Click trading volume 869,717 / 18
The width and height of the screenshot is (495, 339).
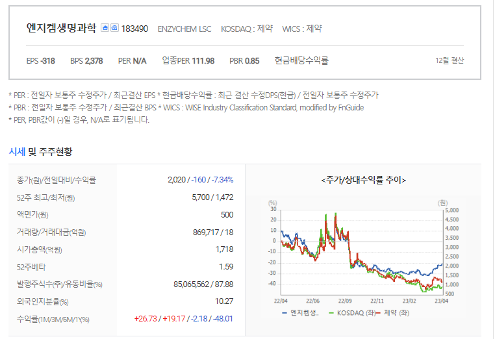[x=213, y=232]
